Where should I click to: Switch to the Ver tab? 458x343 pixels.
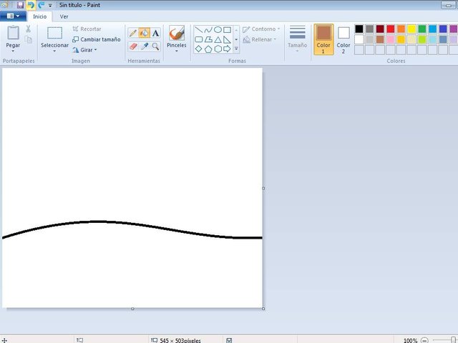[64, 16]
